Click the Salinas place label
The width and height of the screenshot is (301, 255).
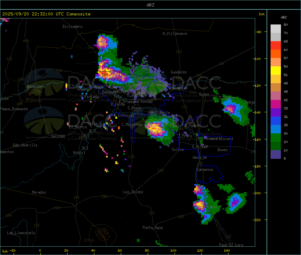(58, 136)
